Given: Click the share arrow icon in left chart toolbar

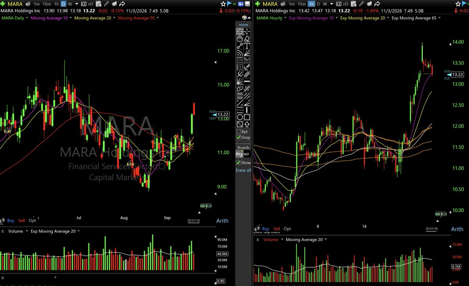Looking at the screenshot, I should pos(122,4).
